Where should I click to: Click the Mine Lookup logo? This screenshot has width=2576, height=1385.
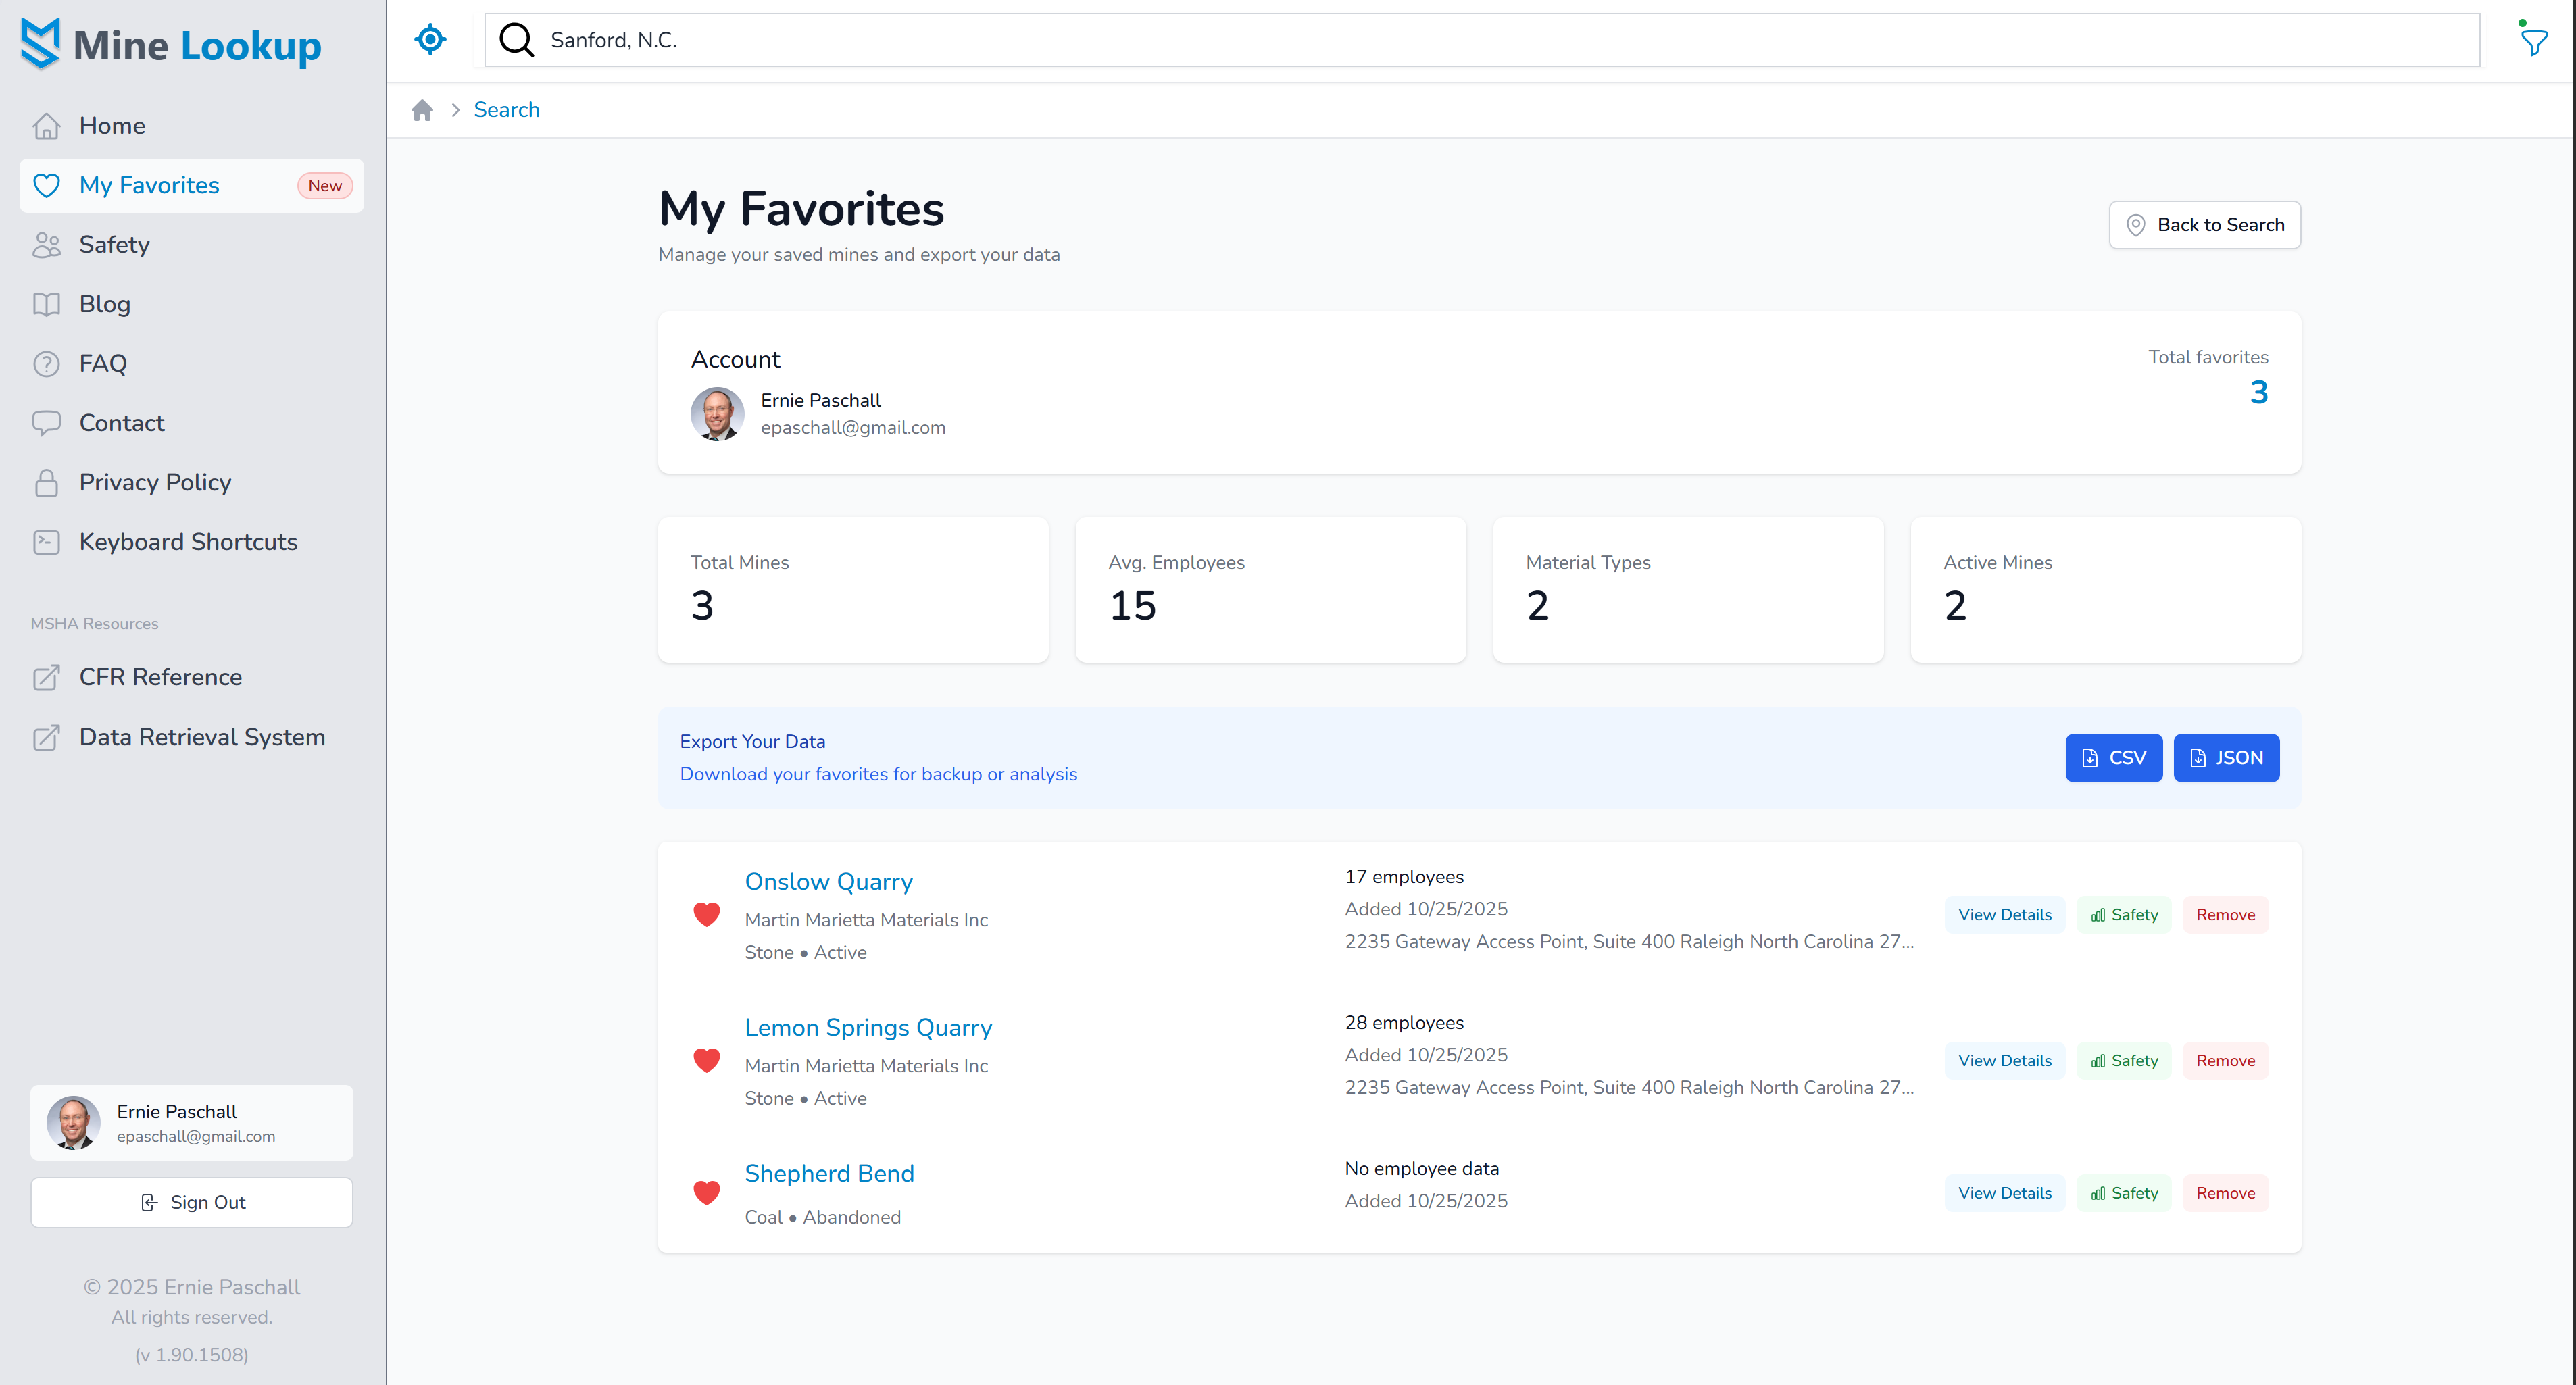pos(171,45)
